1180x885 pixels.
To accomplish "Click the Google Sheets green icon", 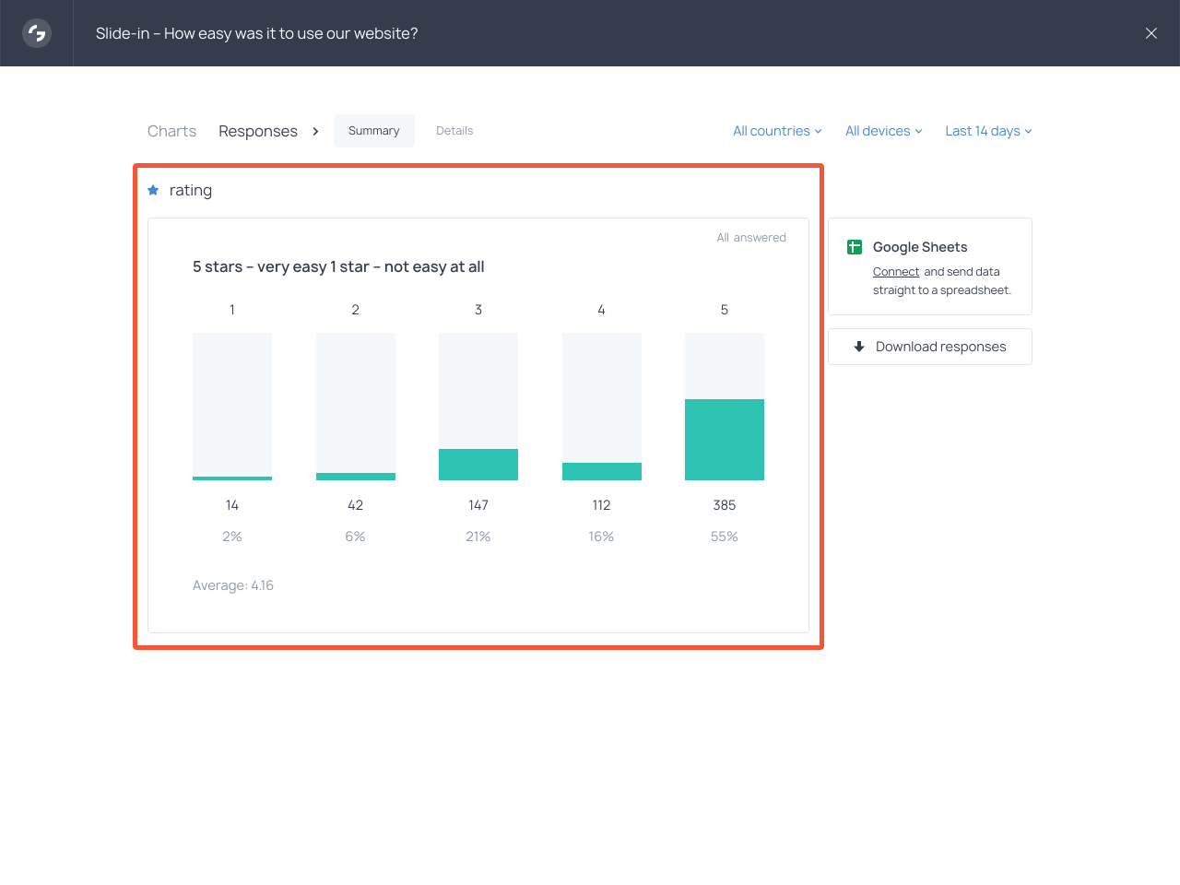I will coord(854,247).
